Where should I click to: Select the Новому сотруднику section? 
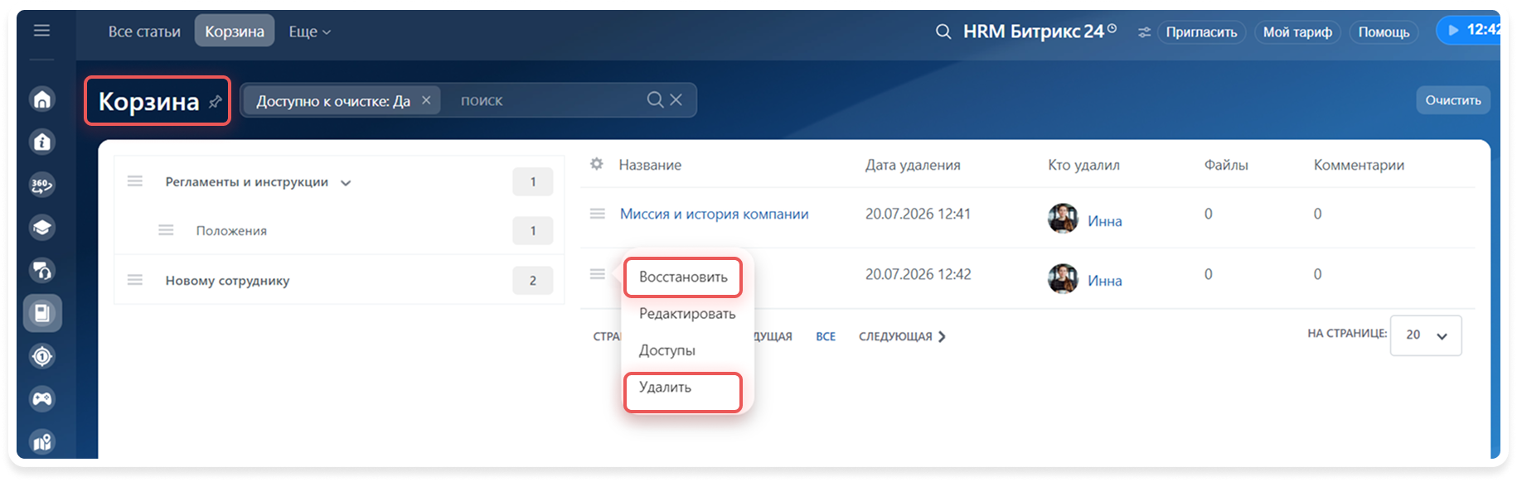coord(227,281)
